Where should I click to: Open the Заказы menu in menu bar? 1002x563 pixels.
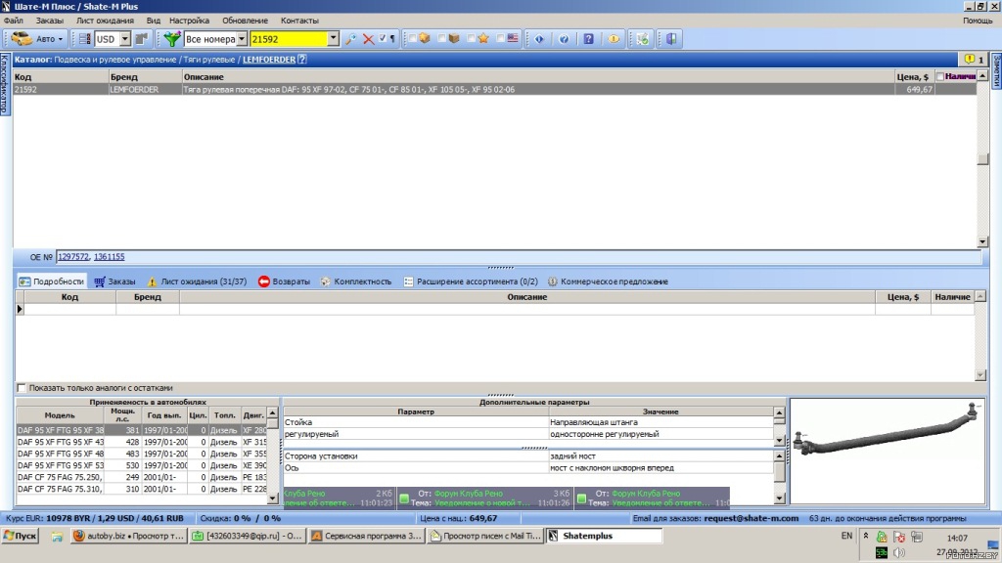pos(50,21)
